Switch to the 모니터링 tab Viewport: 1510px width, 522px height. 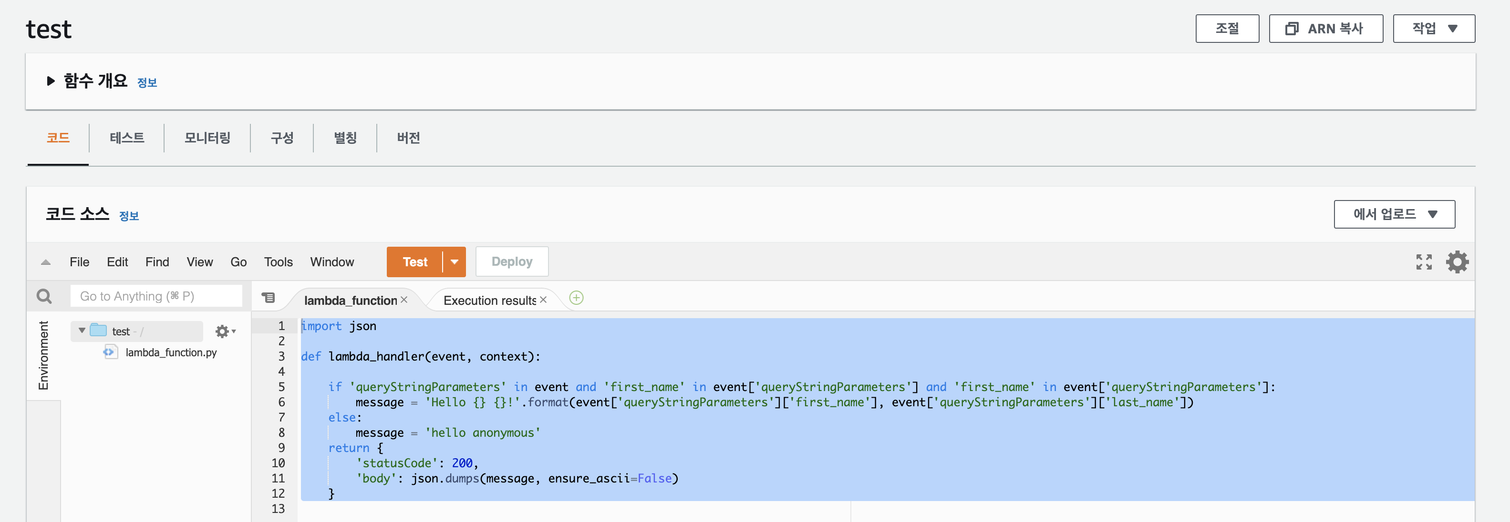point(207,138)
